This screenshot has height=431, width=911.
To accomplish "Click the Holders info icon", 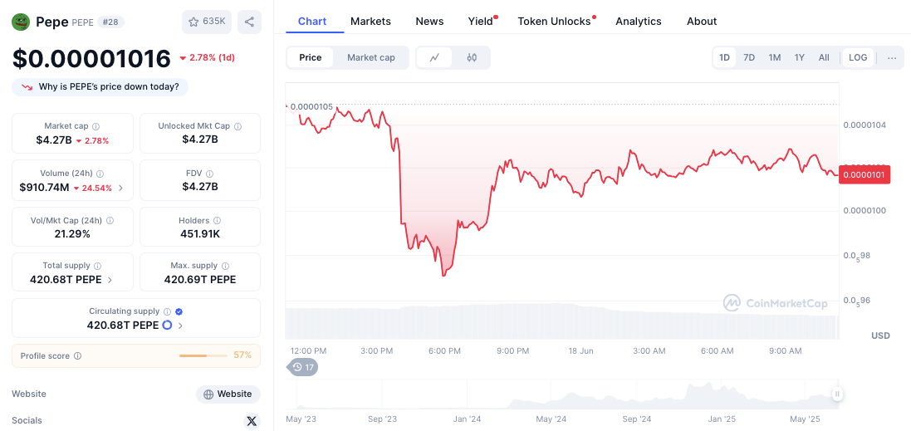I will pyautogui.click(x=218, y=221).
